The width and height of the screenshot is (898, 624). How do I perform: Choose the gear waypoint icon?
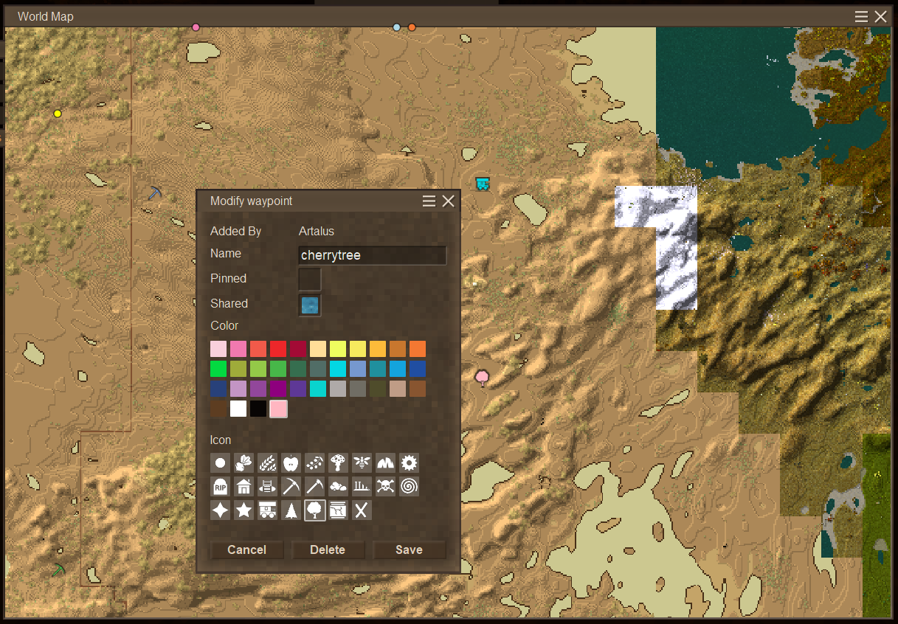pyautogui.click(x=409, y=463)
